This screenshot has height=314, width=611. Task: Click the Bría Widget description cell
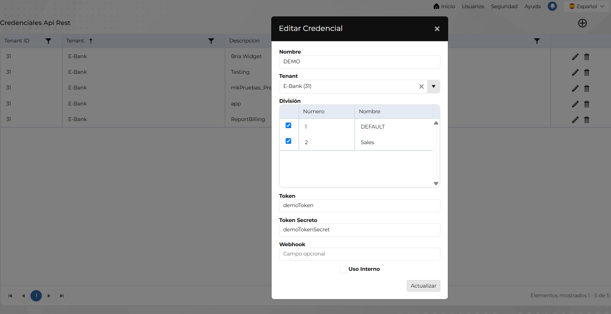pyautogui.click(x=246, y=56)
